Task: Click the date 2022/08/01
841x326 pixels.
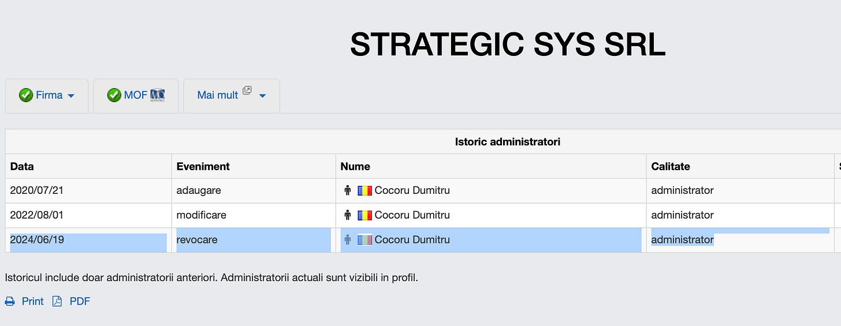Action: coord(37,215)
